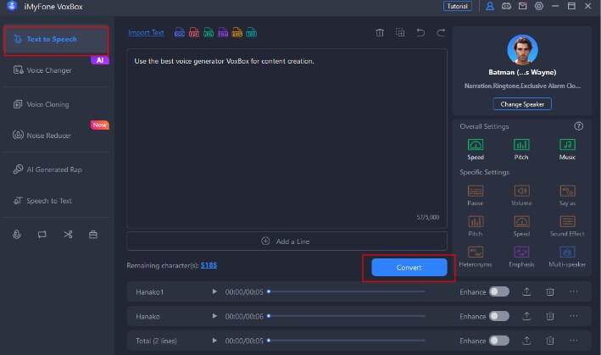Open the Tutorial button
The image size is (601, 355).
457,6
